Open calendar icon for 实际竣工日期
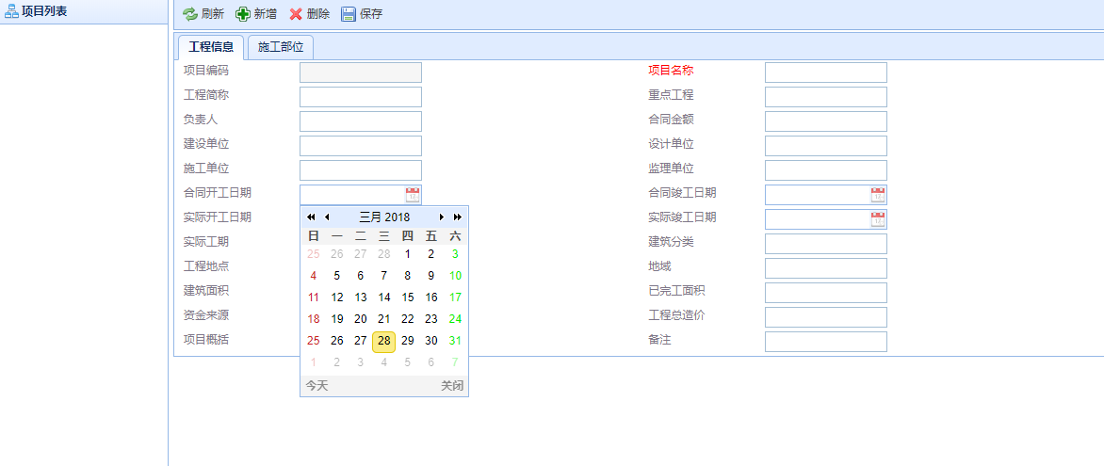The height and width of the screenshot is (466, 1104). point(877,219)
